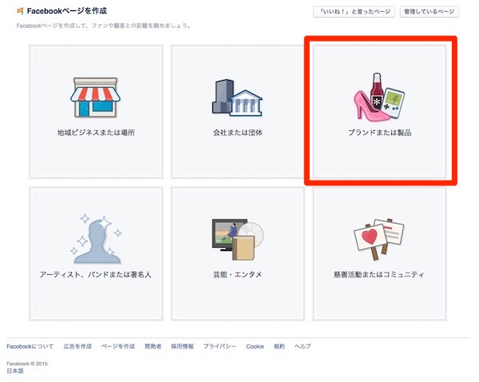Image resolution: width=479 pixels, height=382 pixels.
Task: Open the 「いいね！」と言ったページ button
Action: (x=354, y=12)
